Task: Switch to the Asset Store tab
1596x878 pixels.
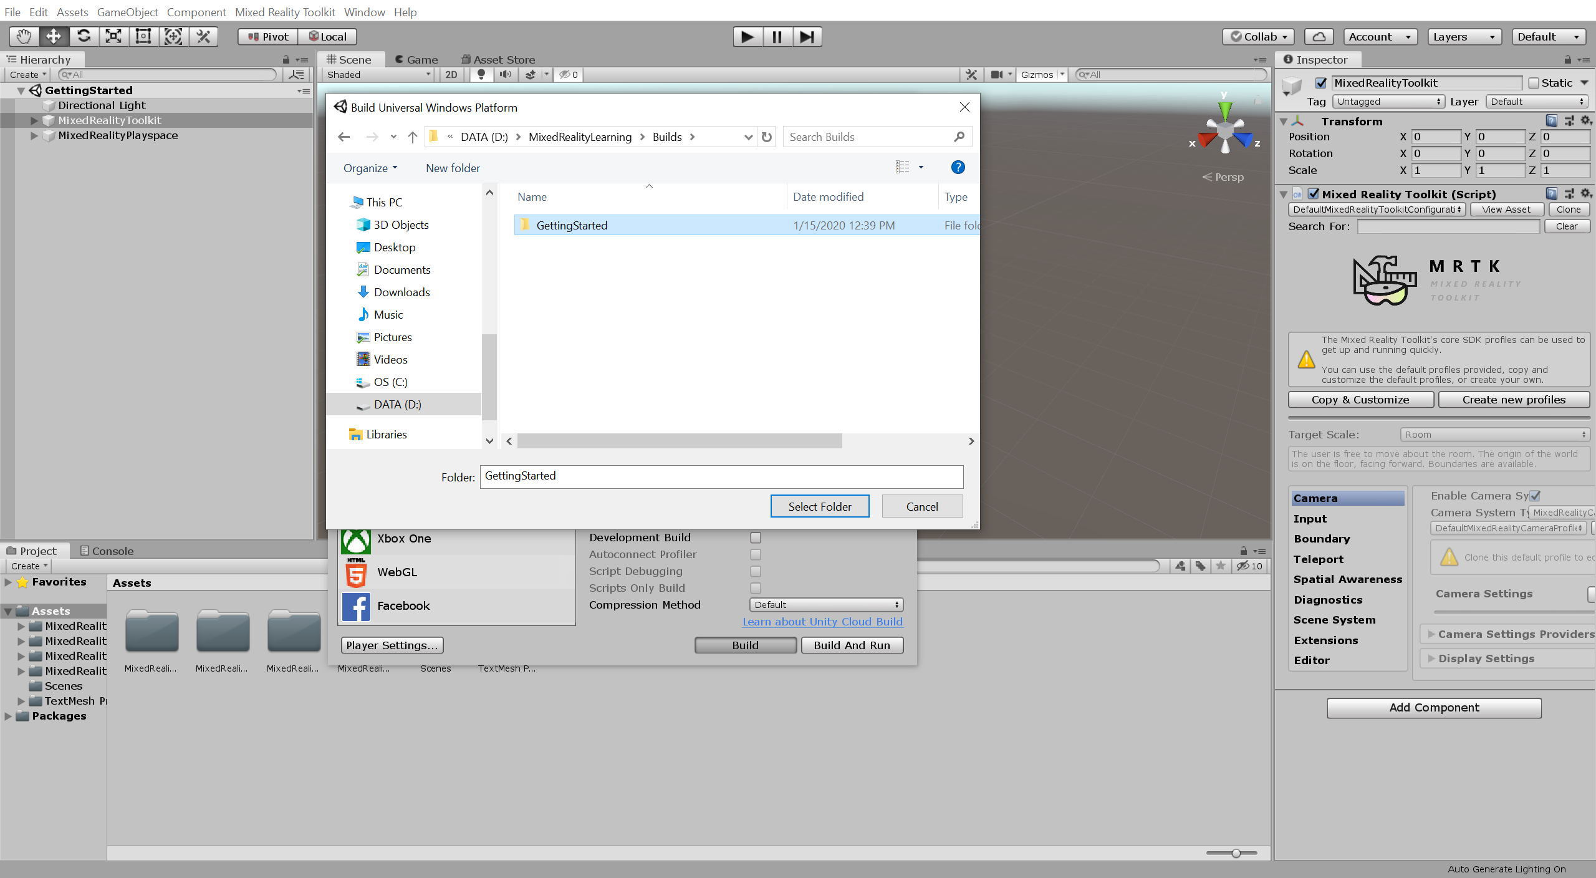Action: [x=498, y=60]
